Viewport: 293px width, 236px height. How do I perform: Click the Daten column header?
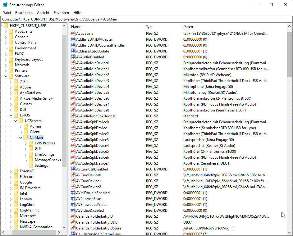tap(233, 27)
